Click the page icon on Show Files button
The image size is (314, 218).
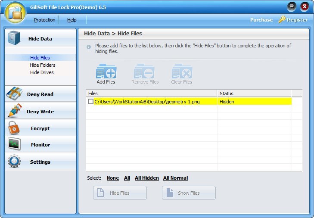tap(170, 193)
